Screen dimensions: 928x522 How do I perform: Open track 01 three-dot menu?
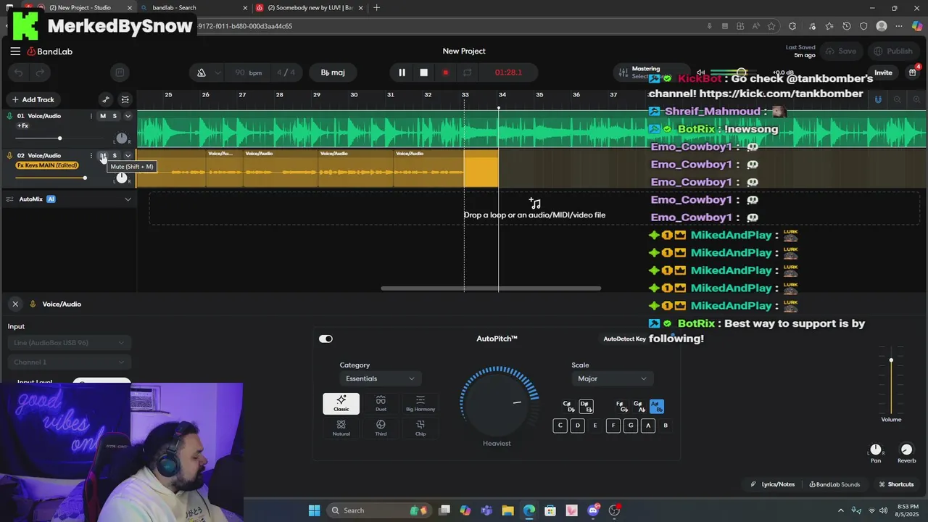point(91,116)
